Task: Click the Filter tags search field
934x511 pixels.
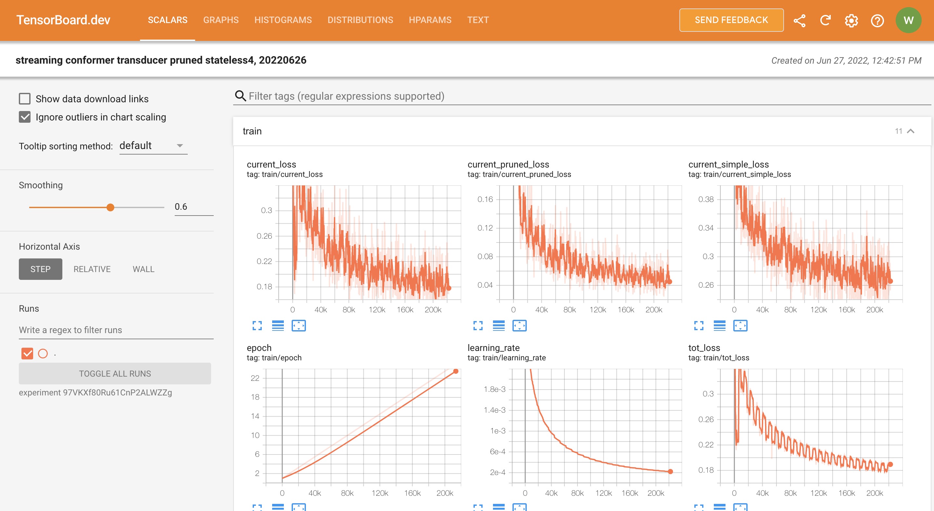Action: point(435,96)
